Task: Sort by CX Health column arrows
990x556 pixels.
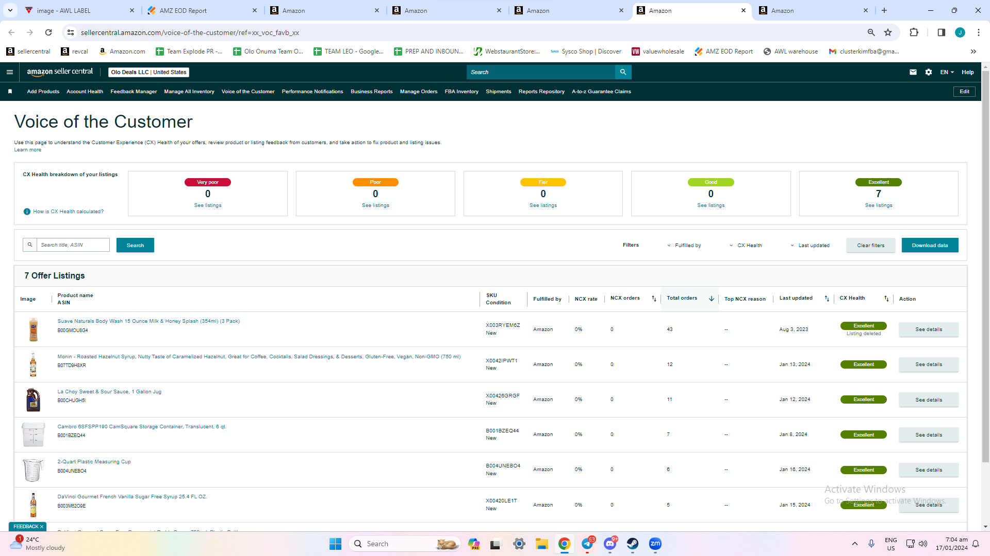Action: pyautogui.click(x=887, y=299)
